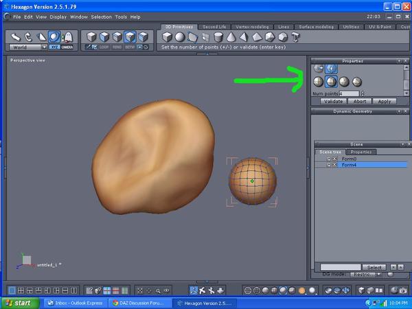Select the cube primitive in 3D Primitives
This screenshot has height=309, width=412.
167,37
